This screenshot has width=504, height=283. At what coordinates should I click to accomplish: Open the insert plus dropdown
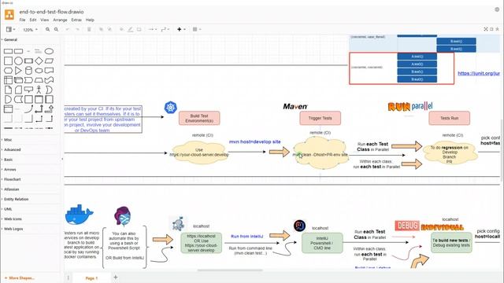click(181, 29)
